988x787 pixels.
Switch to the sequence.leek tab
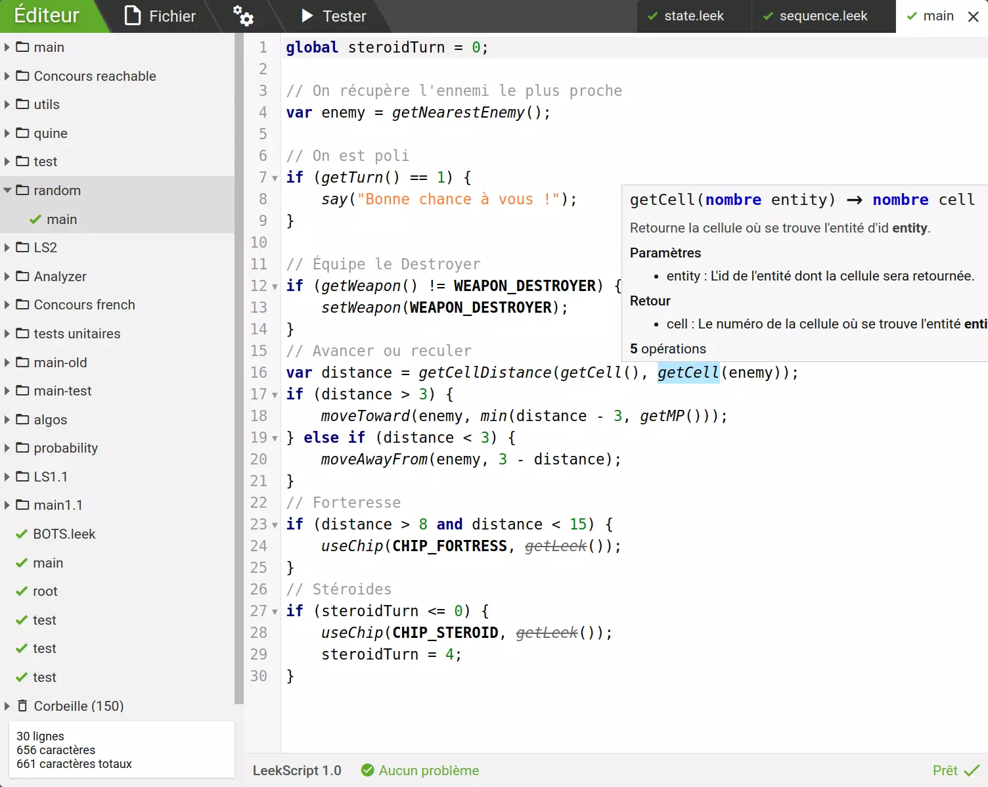pos(824,16)
